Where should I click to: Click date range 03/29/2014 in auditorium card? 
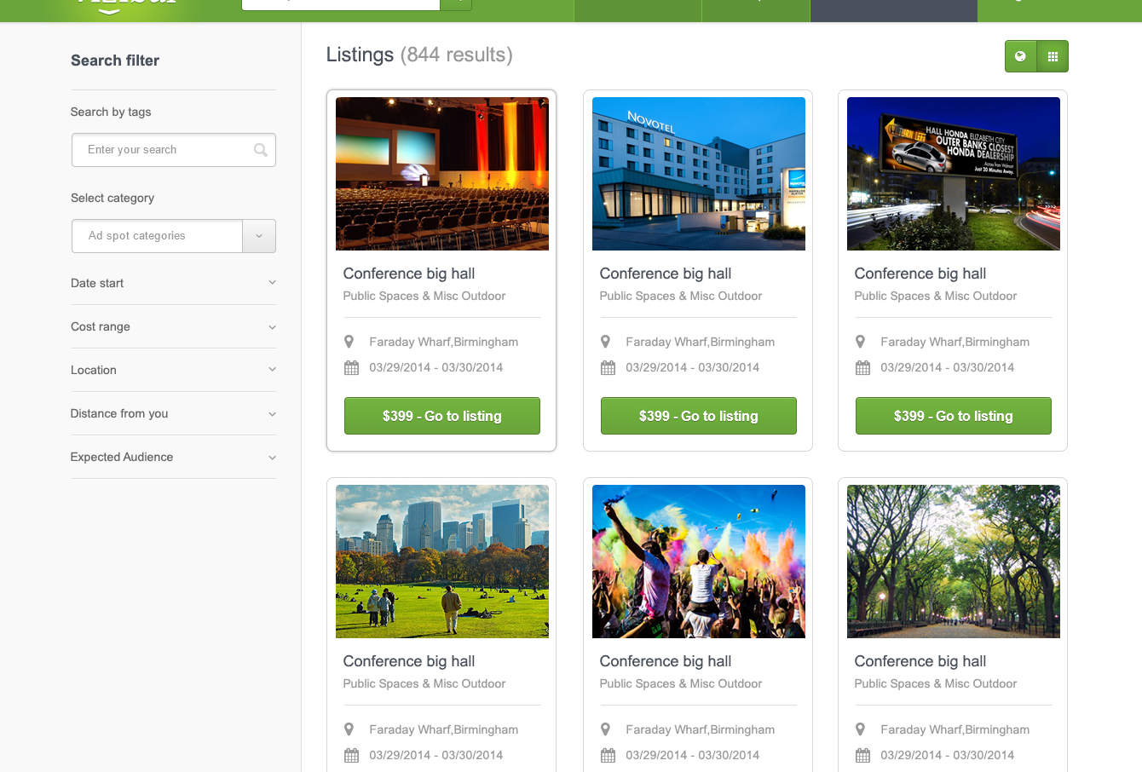tap(436, 367)
